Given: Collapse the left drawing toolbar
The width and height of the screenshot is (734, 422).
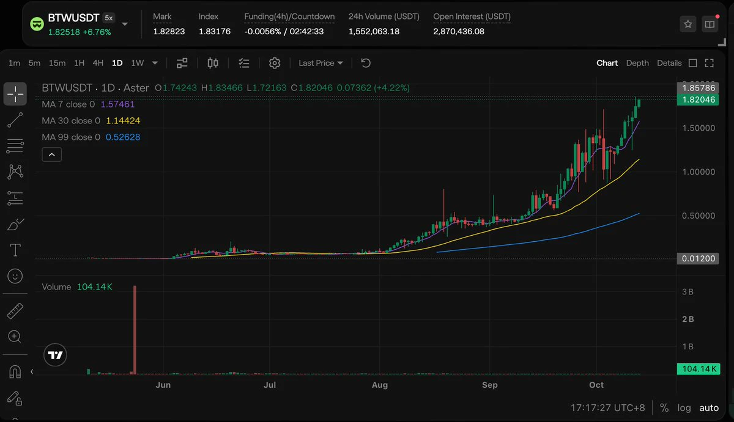Looking at the screenshot, I should pyautogui.click(x=32, y=371).
